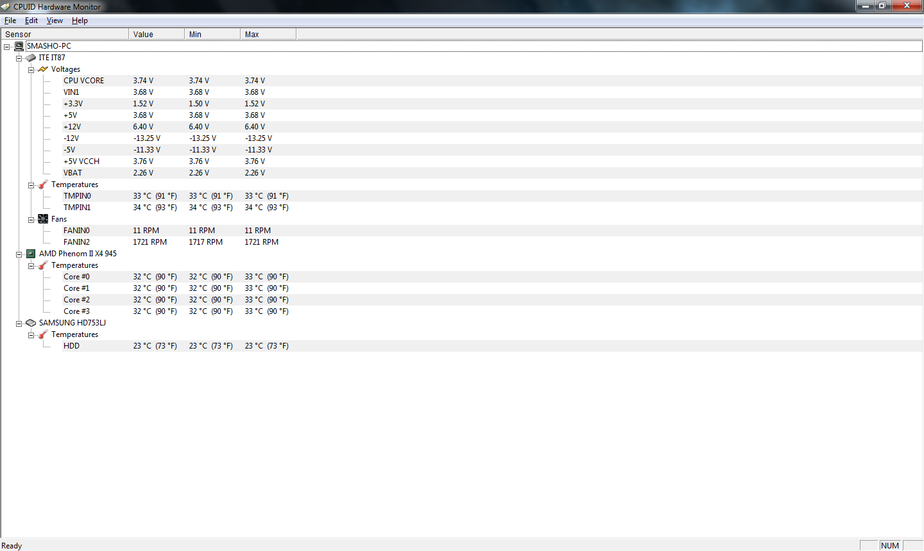Select the FANIN0 fan row
This screenshot has width=924, height=551.
[x=492, y=231]
